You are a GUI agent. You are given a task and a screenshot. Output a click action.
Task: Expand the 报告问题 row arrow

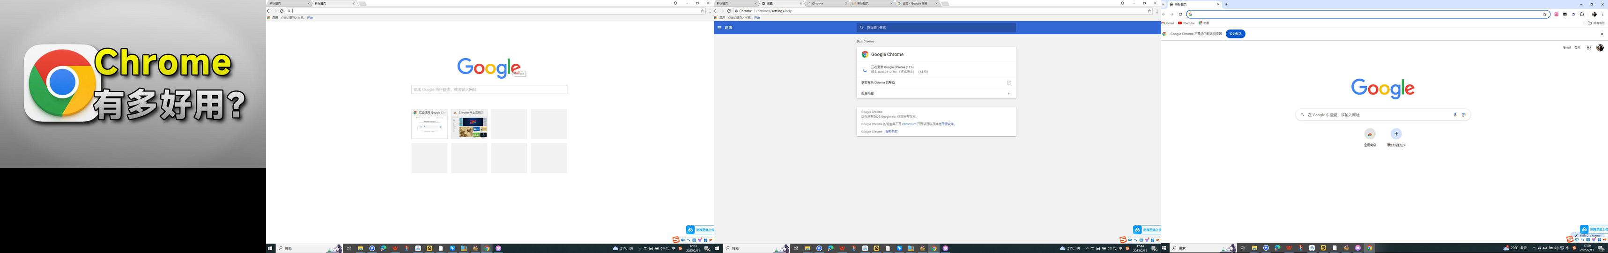(x=1009, y=93)
